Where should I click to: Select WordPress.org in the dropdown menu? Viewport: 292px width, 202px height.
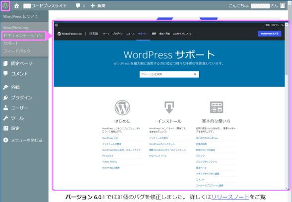(16, 28)
